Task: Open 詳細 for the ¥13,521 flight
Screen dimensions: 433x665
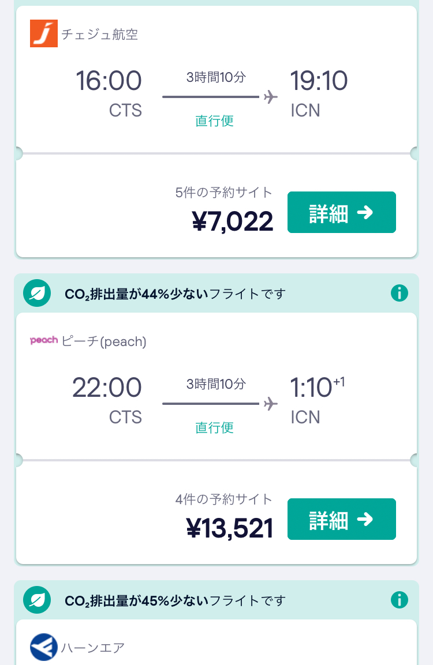Action: tap(342, 519)
